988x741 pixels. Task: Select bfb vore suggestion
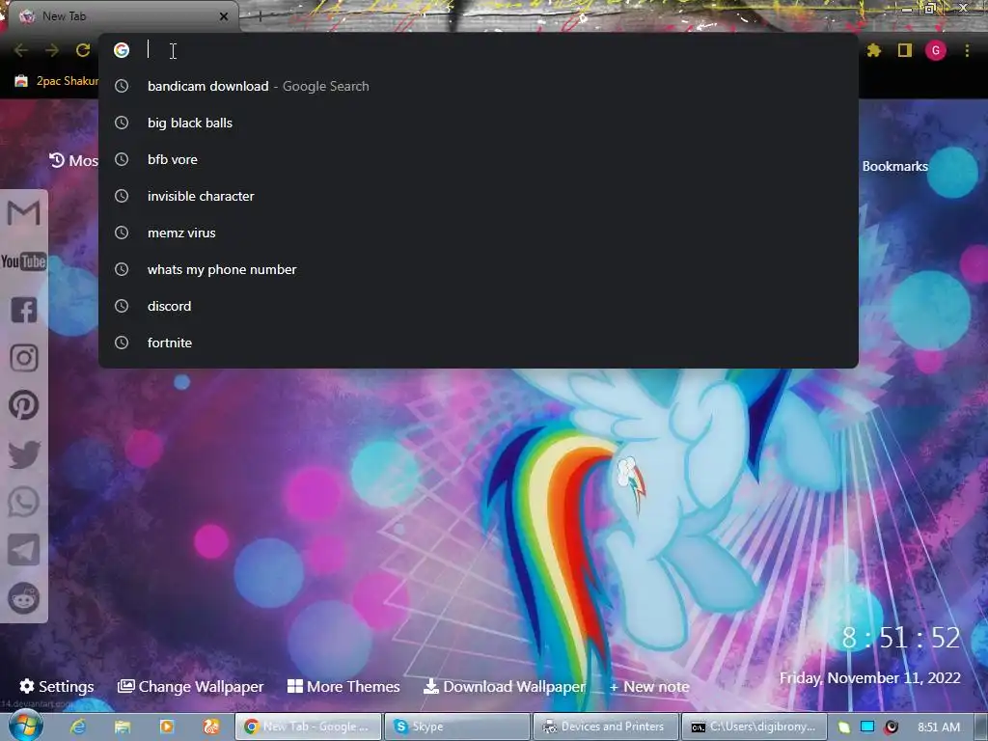(x=479, y=159)
